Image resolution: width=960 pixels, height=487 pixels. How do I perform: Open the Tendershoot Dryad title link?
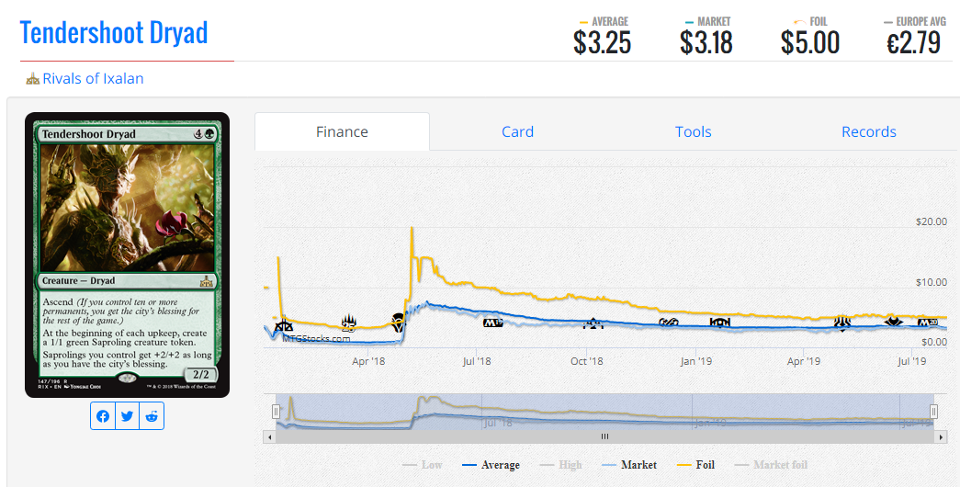click(x=114, y=32)
